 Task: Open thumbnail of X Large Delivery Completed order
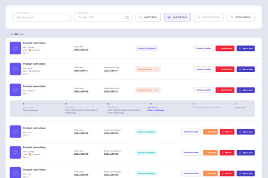pyautogui.click(x=15, y=152)
